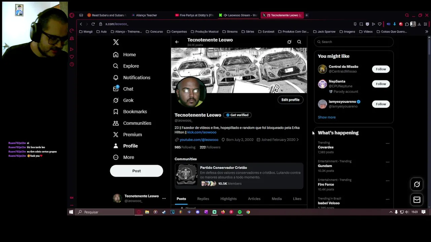Open File Explorer from the taskbar

147,212
